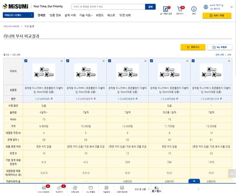Click recently viewed next arrow

point(198,189)
